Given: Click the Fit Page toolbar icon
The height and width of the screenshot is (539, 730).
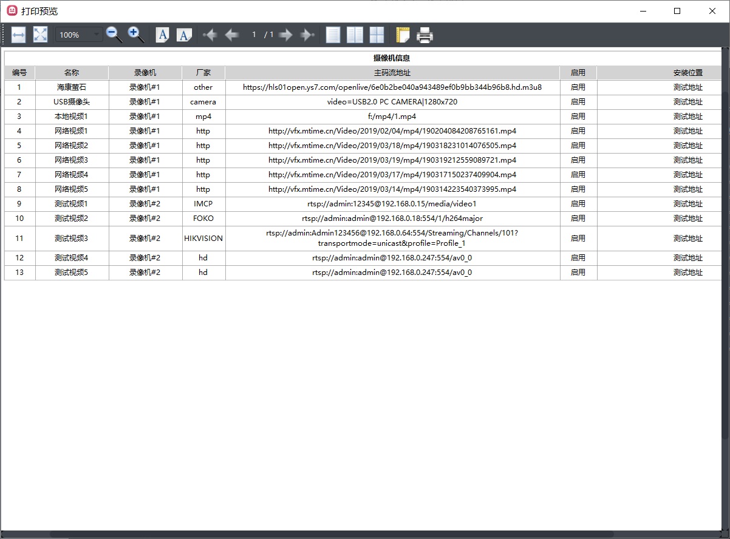Looking at the screenshot, I should point(40,35).
